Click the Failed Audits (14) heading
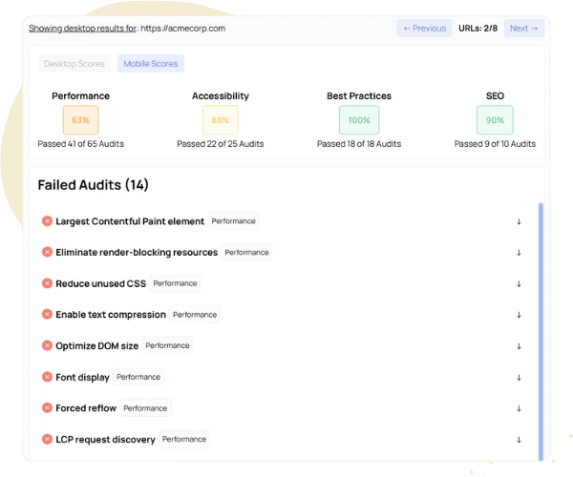The image size is (573, 477). (x=94, y=185)
